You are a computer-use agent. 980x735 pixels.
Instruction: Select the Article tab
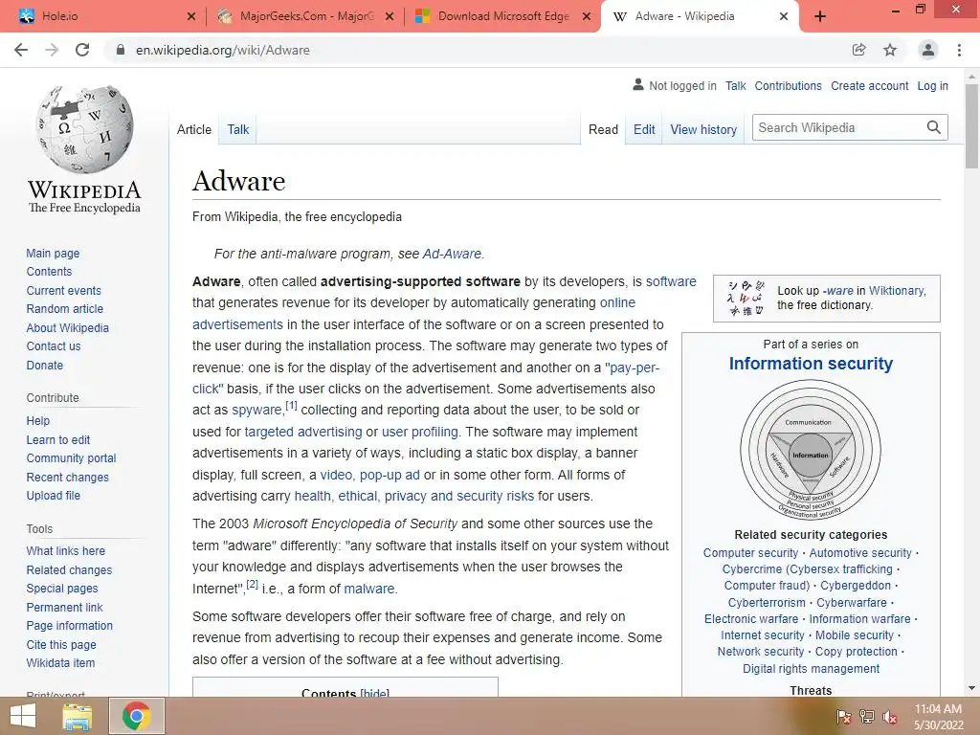click(193, 129)
